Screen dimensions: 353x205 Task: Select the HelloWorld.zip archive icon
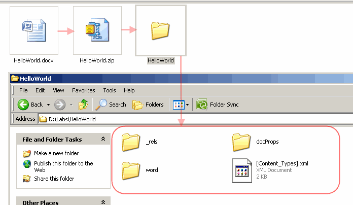pyautogui.click(x=97, y=30)
